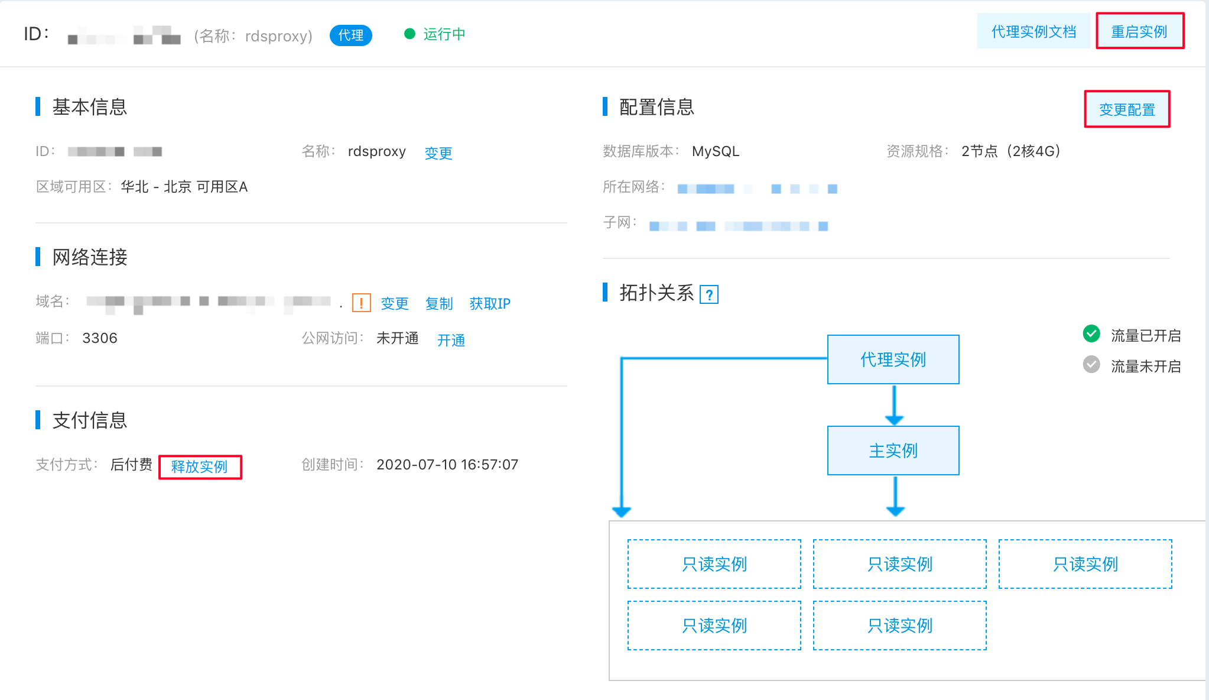This screenshot has height=700, width=1209.
Task: Select the 代理实例 topology node
Action: [x=893, y=359]
